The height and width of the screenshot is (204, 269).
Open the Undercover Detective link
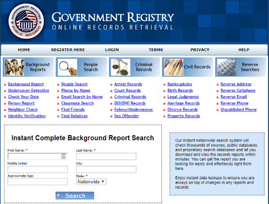(28, 91)
